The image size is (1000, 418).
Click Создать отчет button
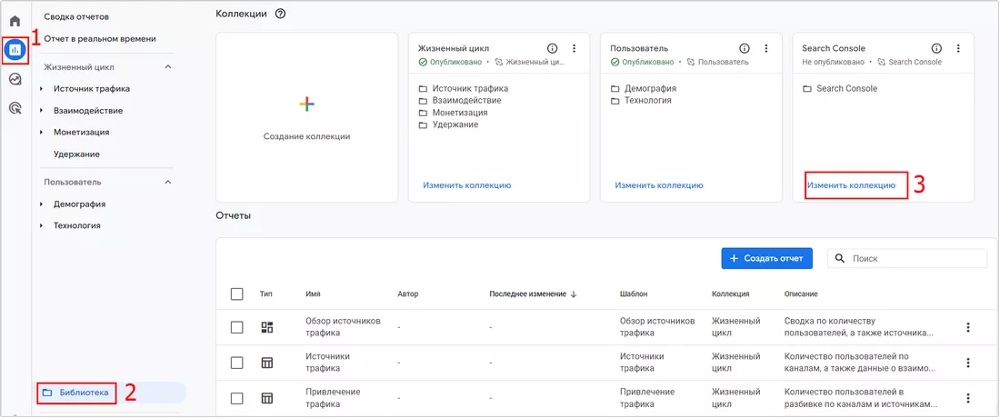point(767,259)
